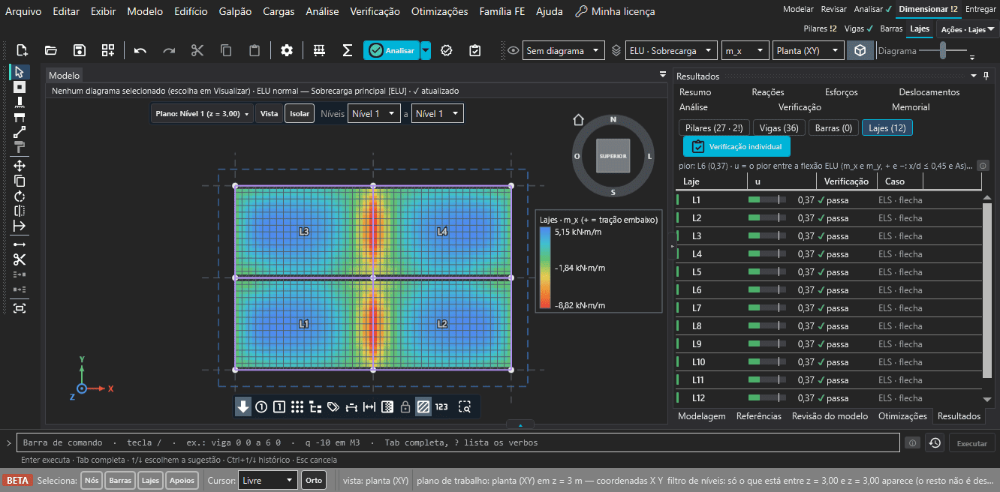
Task: Open a file using the folder icon
Action: pos(51,50)
